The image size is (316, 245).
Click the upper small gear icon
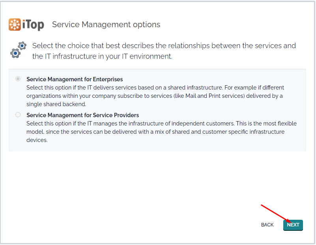(x=22, y=46)
